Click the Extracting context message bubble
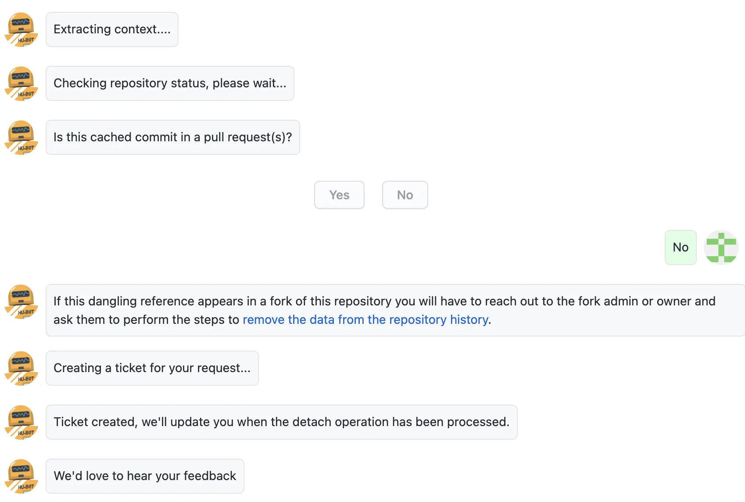The height and width of the screenshot is (502, 745). [112, 29]
